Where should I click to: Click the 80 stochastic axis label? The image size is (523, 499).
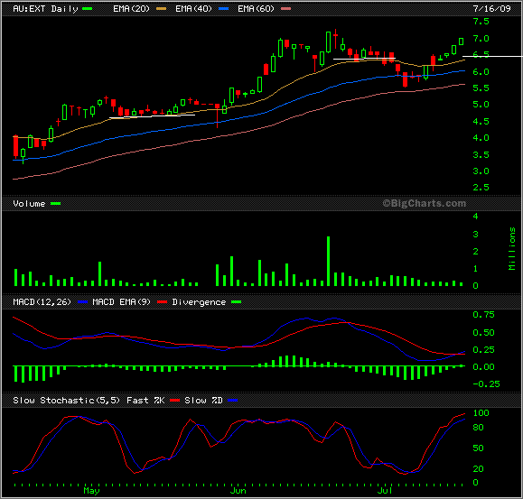(x=478, y=428)
